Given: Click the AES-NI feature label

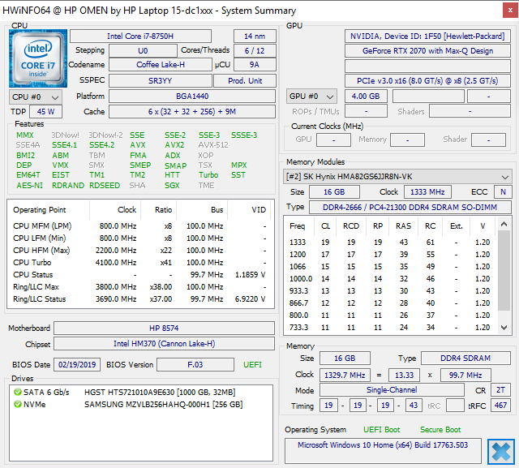Looking at the screenshot, I should coord(30,186).
